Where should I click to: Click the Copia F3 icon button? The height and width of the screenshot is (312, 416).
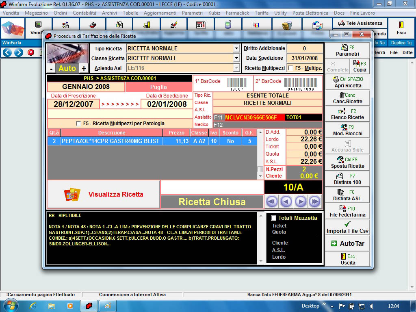[360, 66]
